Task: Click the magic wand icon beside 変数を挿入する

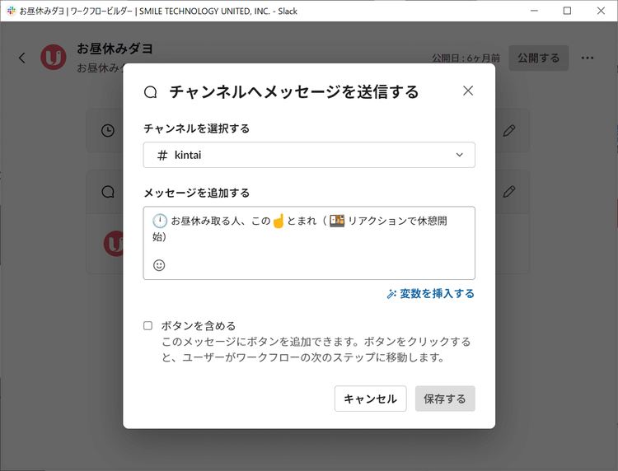Action: (391, 294)
